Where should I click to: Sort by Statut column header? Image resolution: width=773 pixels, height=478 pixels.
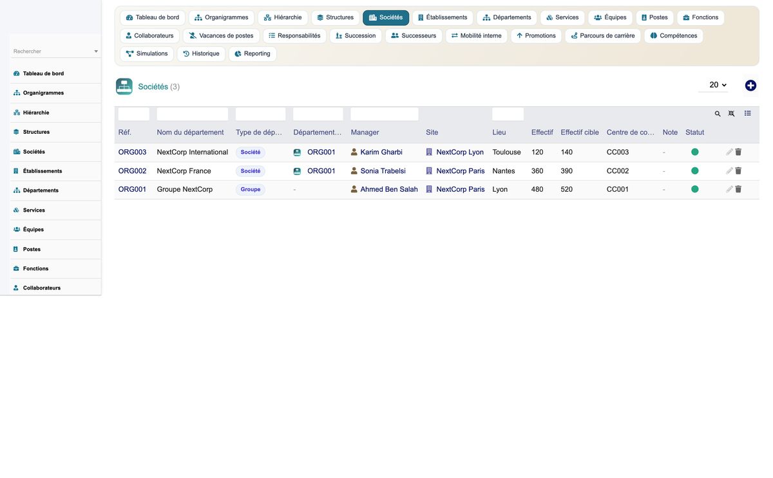tap(694, 133)
